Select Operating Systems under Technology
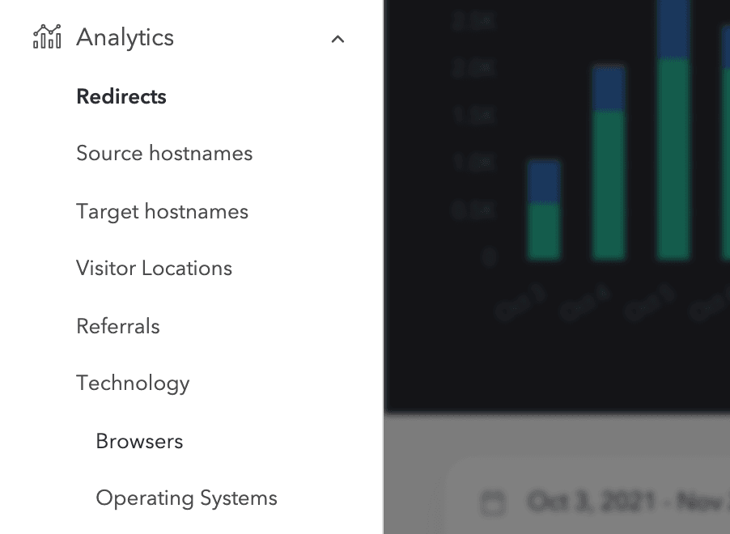The height and width of the screenshot is (534, 730). click(186, 498)
